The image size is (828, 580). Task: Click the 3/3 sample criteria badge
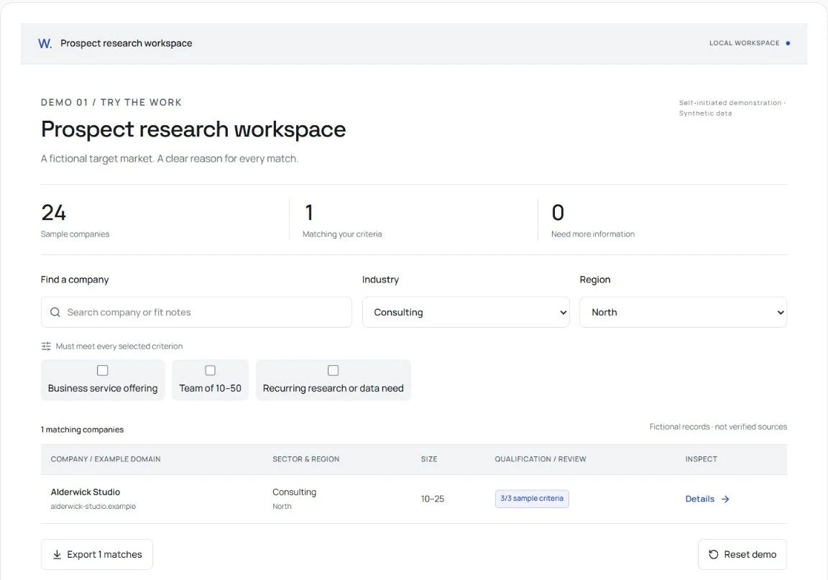click(x=532, y=499)
